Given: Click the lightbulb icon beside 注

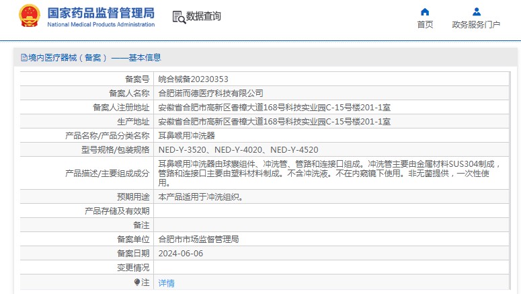Looking at the screenshot, I should (x=137, y=283).
